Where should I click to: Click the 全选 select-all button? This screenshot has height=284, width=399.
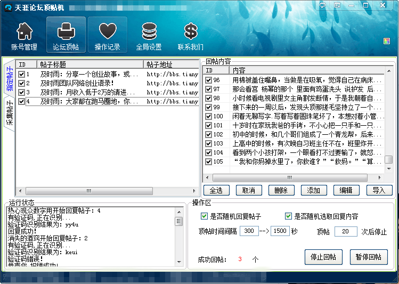click(216, 190)
